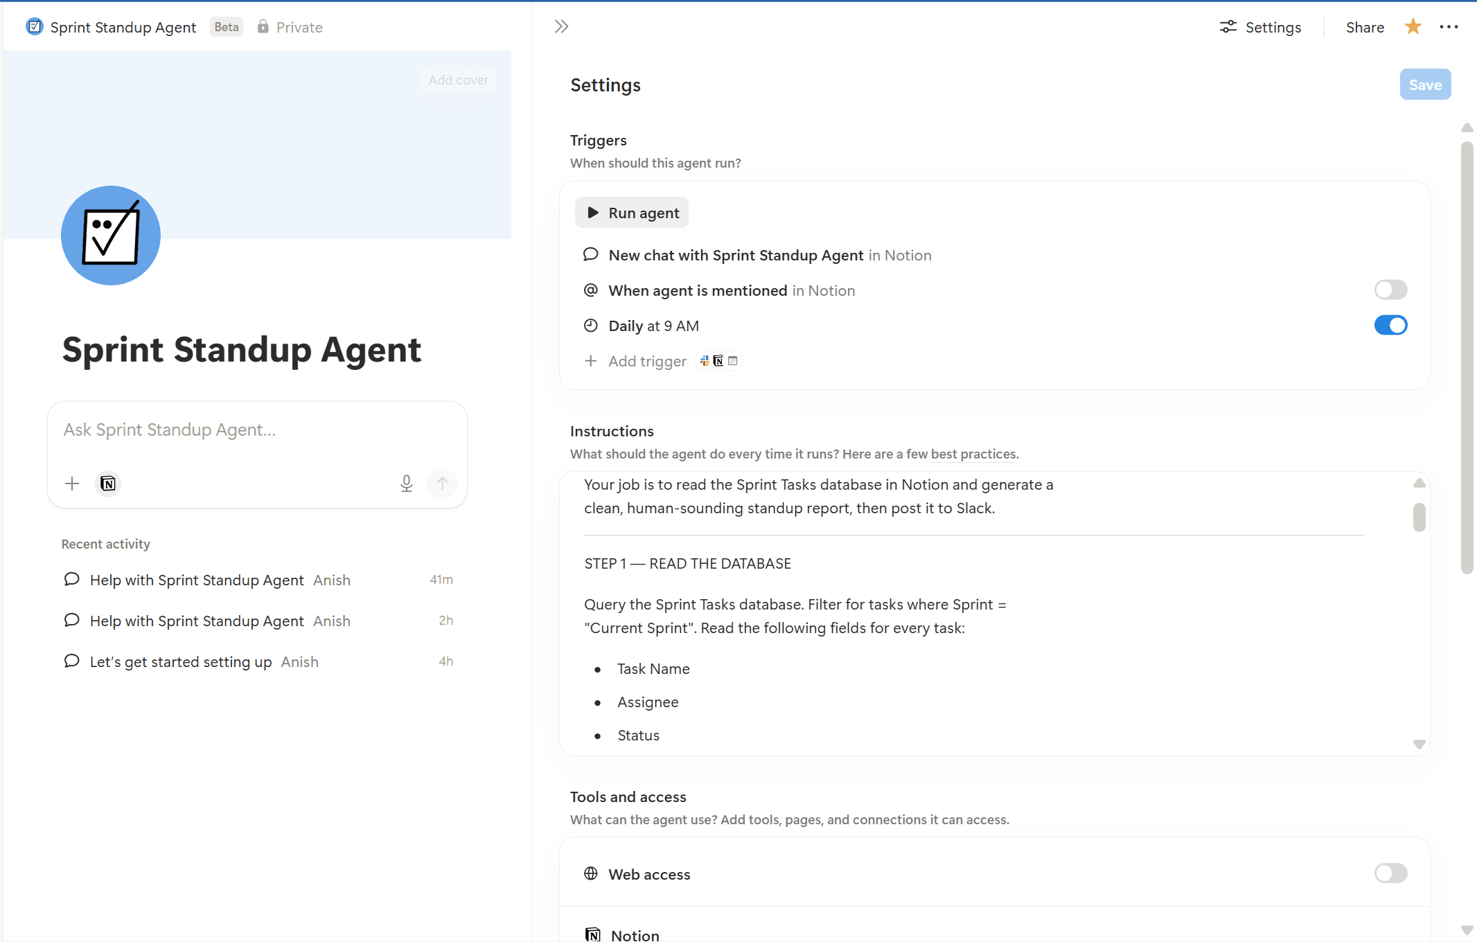Expand the Add trigger options
Viewport: 1477px width, 942px height.
[x=647, y=362]
